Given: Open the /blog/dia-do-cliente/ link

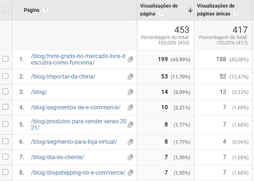Looking at the screenshot, I should pyautogui.click(x=58, y=157).
